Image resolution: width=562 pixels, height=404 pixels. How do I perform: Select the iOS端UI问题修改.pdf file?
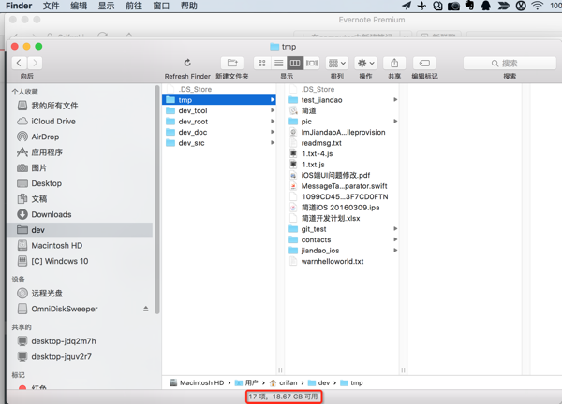pos(343,175)
